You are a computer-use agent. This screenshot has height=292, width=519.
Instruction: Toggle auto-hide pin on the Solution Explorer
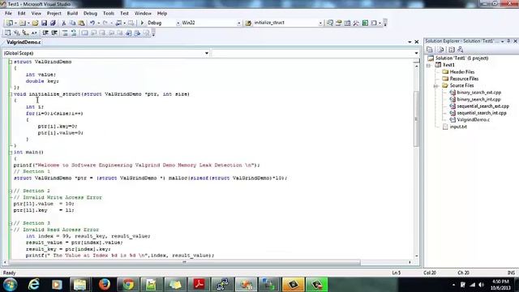click(508, 41)
